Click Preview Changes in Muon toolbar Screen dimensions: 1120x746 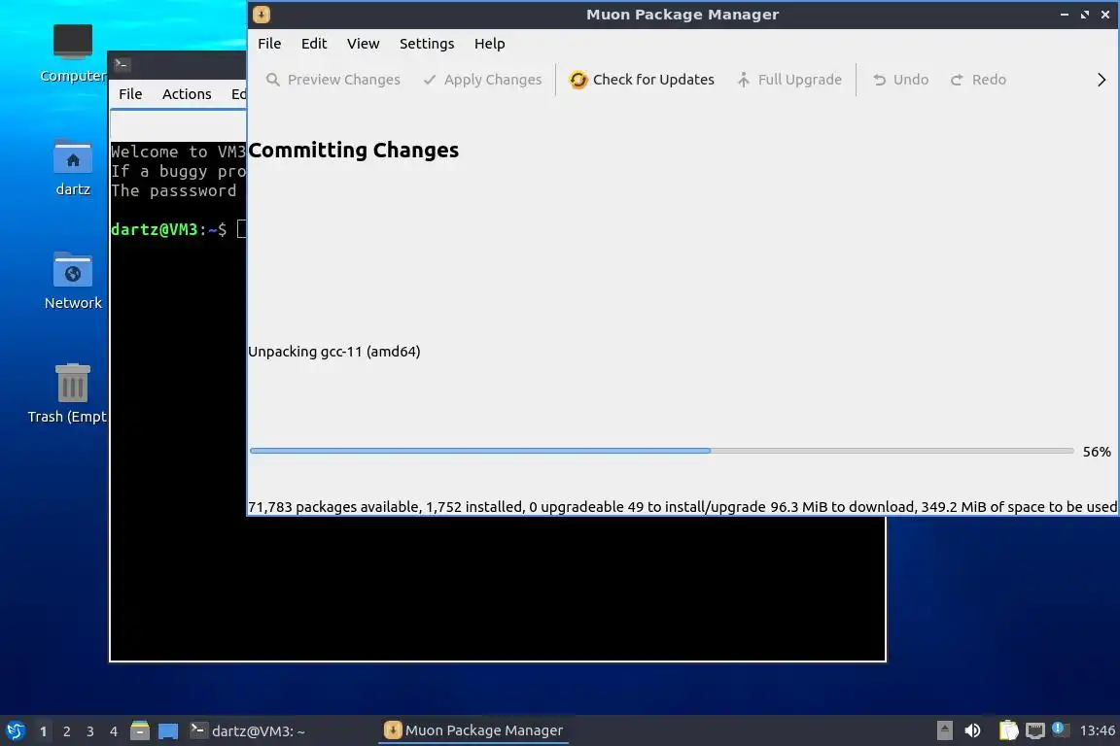tap(332, 80)
